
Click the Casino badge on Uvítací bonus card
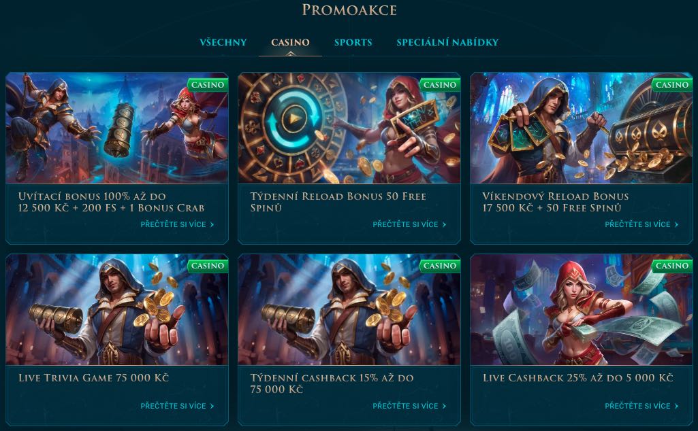click(208, 85)
